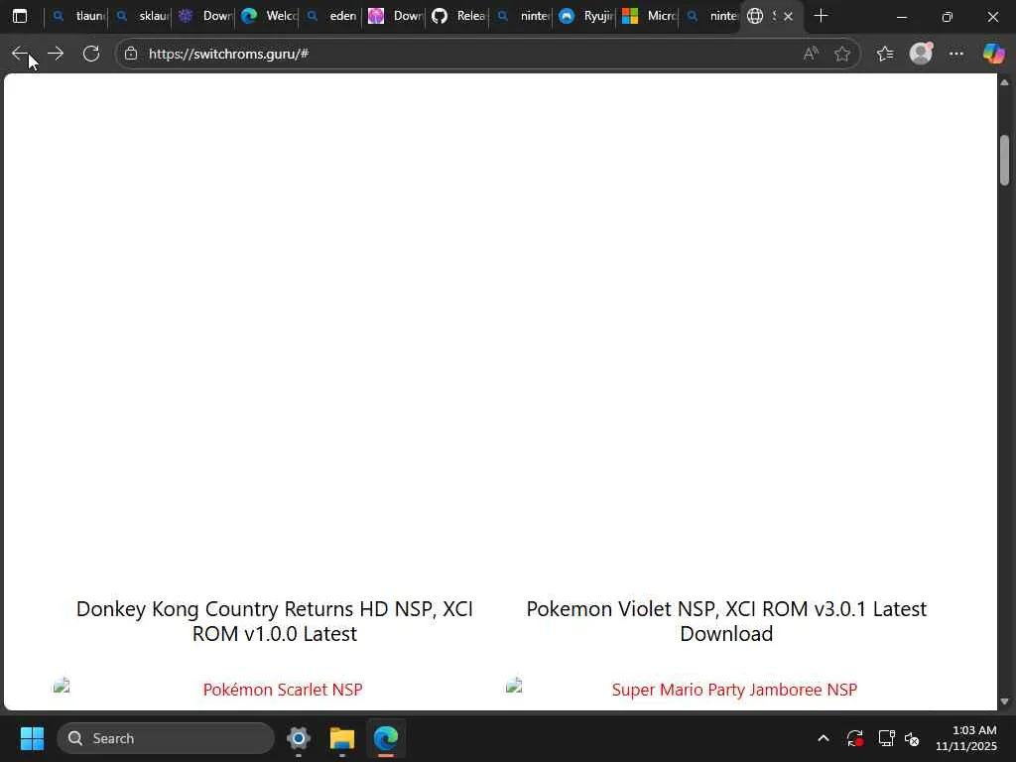Open the muted volume tray icon
Viewport: 1016px width, 762px height.
[912, 738]
